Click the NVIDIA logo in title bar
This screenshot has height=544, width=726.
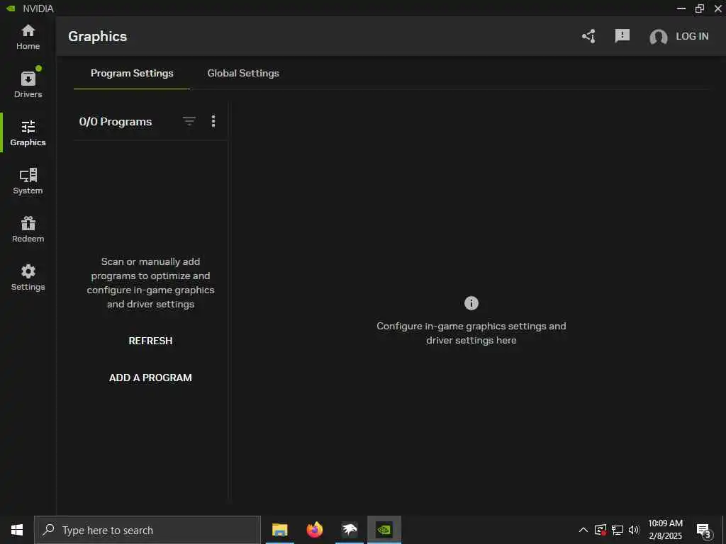[11, 8]
